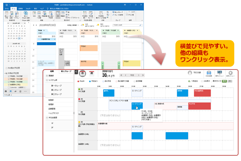Viewport: 241px width, 161px height.
Task: Open the OWA起動 mail icon
Action: [209, 73]
